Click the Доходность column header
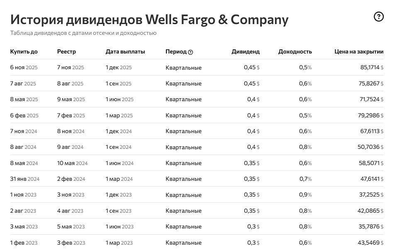The image size is (395, 250). pyautogui.click(x=295, y=52)
